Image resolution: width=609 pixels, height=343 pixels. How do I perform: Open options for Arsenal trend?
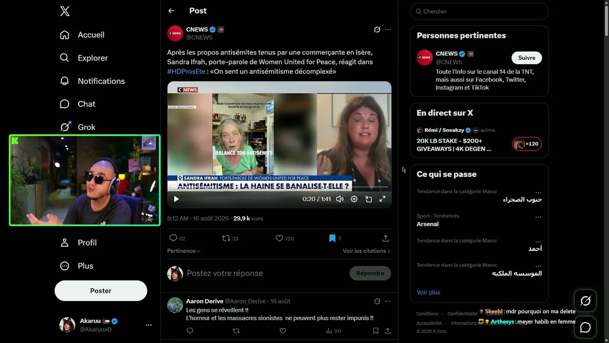click(x=538, y=217)
